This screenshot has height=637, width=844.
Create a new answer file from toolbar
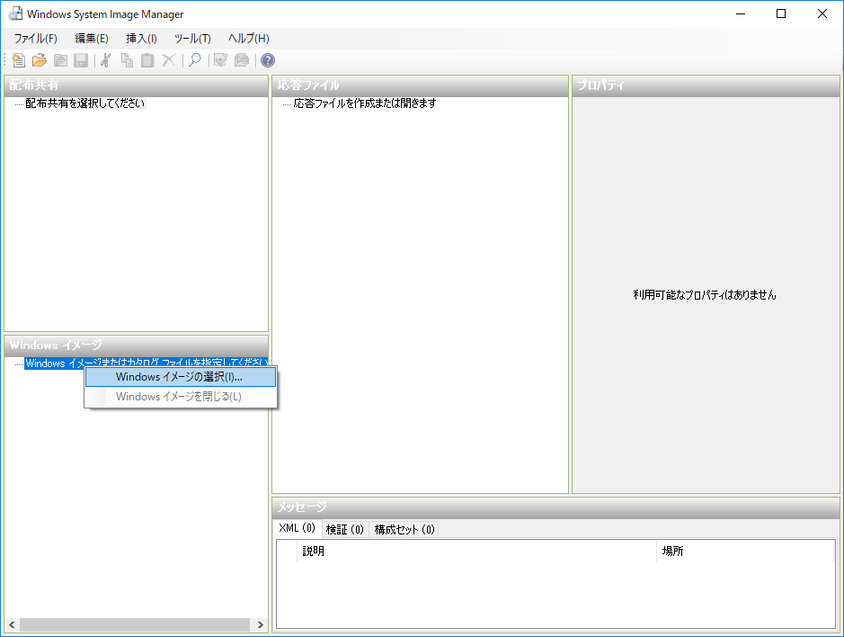point(19,60)
